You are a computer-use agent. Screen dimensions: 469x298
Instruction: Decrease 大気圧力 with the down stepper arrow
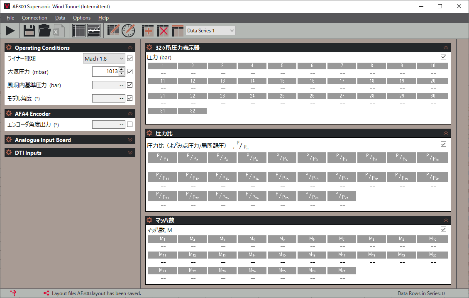122,73
